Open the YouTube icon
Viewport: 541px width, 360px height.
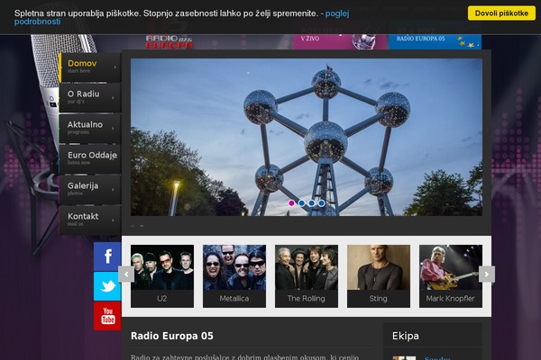click(x=107, y=316)
